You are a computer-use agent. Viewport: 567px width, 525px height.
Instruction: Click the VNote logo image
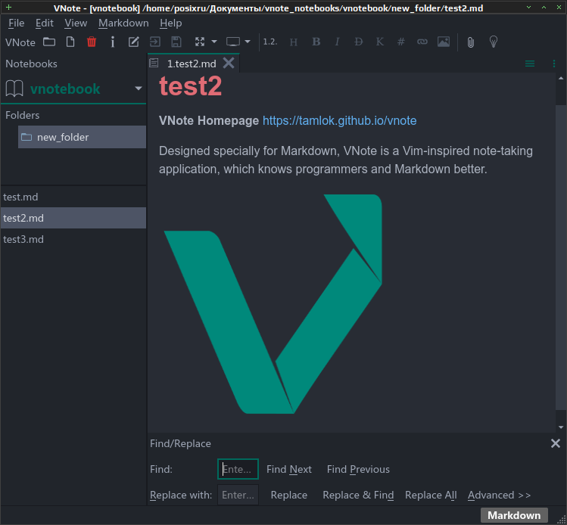point(273,304)
